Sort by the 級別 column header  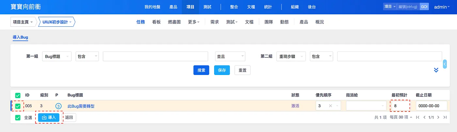click(44, 95)
